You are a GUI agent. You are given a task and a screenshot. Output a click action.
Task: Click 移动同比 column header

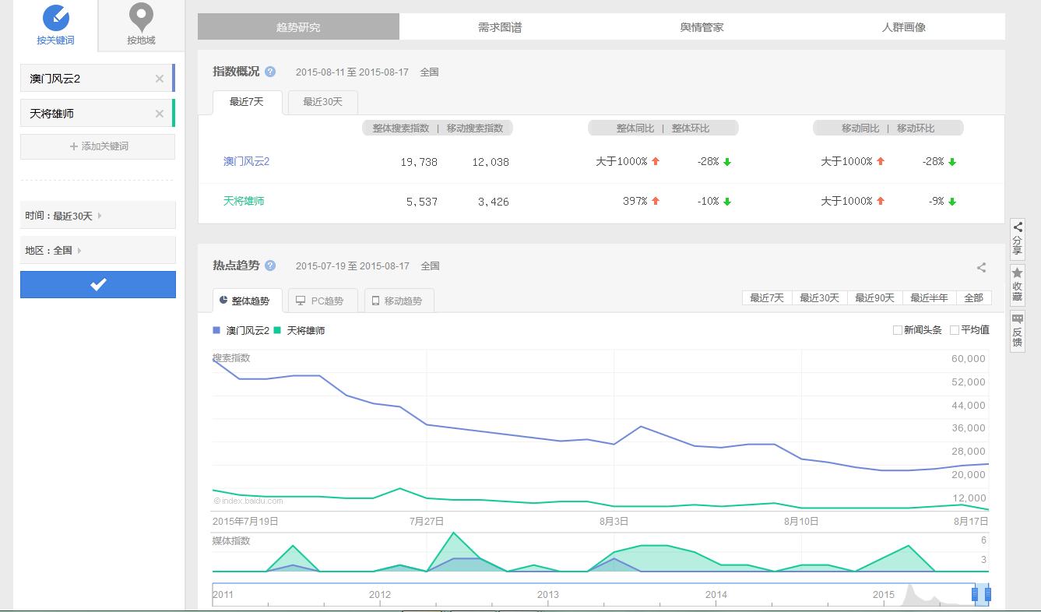pos(860,128)
